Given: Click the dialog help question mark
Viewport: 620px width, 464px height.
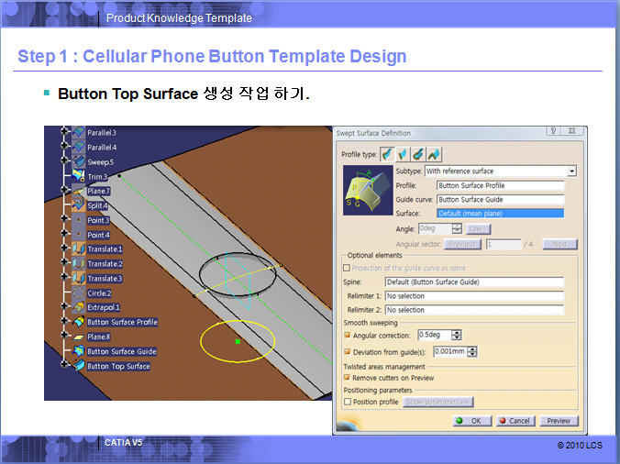Looking at the screenshot, I should 553,132.
